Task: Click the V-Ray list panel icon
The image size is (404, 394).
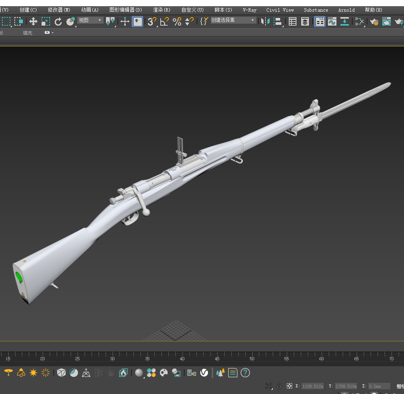Action: [x=233, y=373]
